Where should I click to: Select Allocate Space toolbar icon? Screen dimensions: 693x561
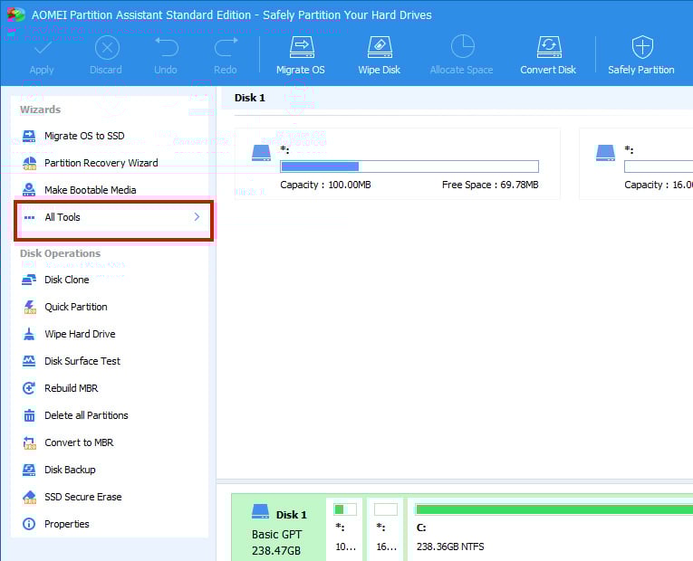click(x=462, y=46)
